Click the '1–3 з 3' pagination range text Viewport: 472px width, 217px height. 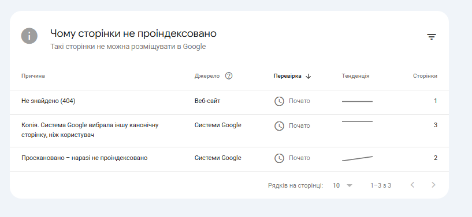[x=381, y=185]
